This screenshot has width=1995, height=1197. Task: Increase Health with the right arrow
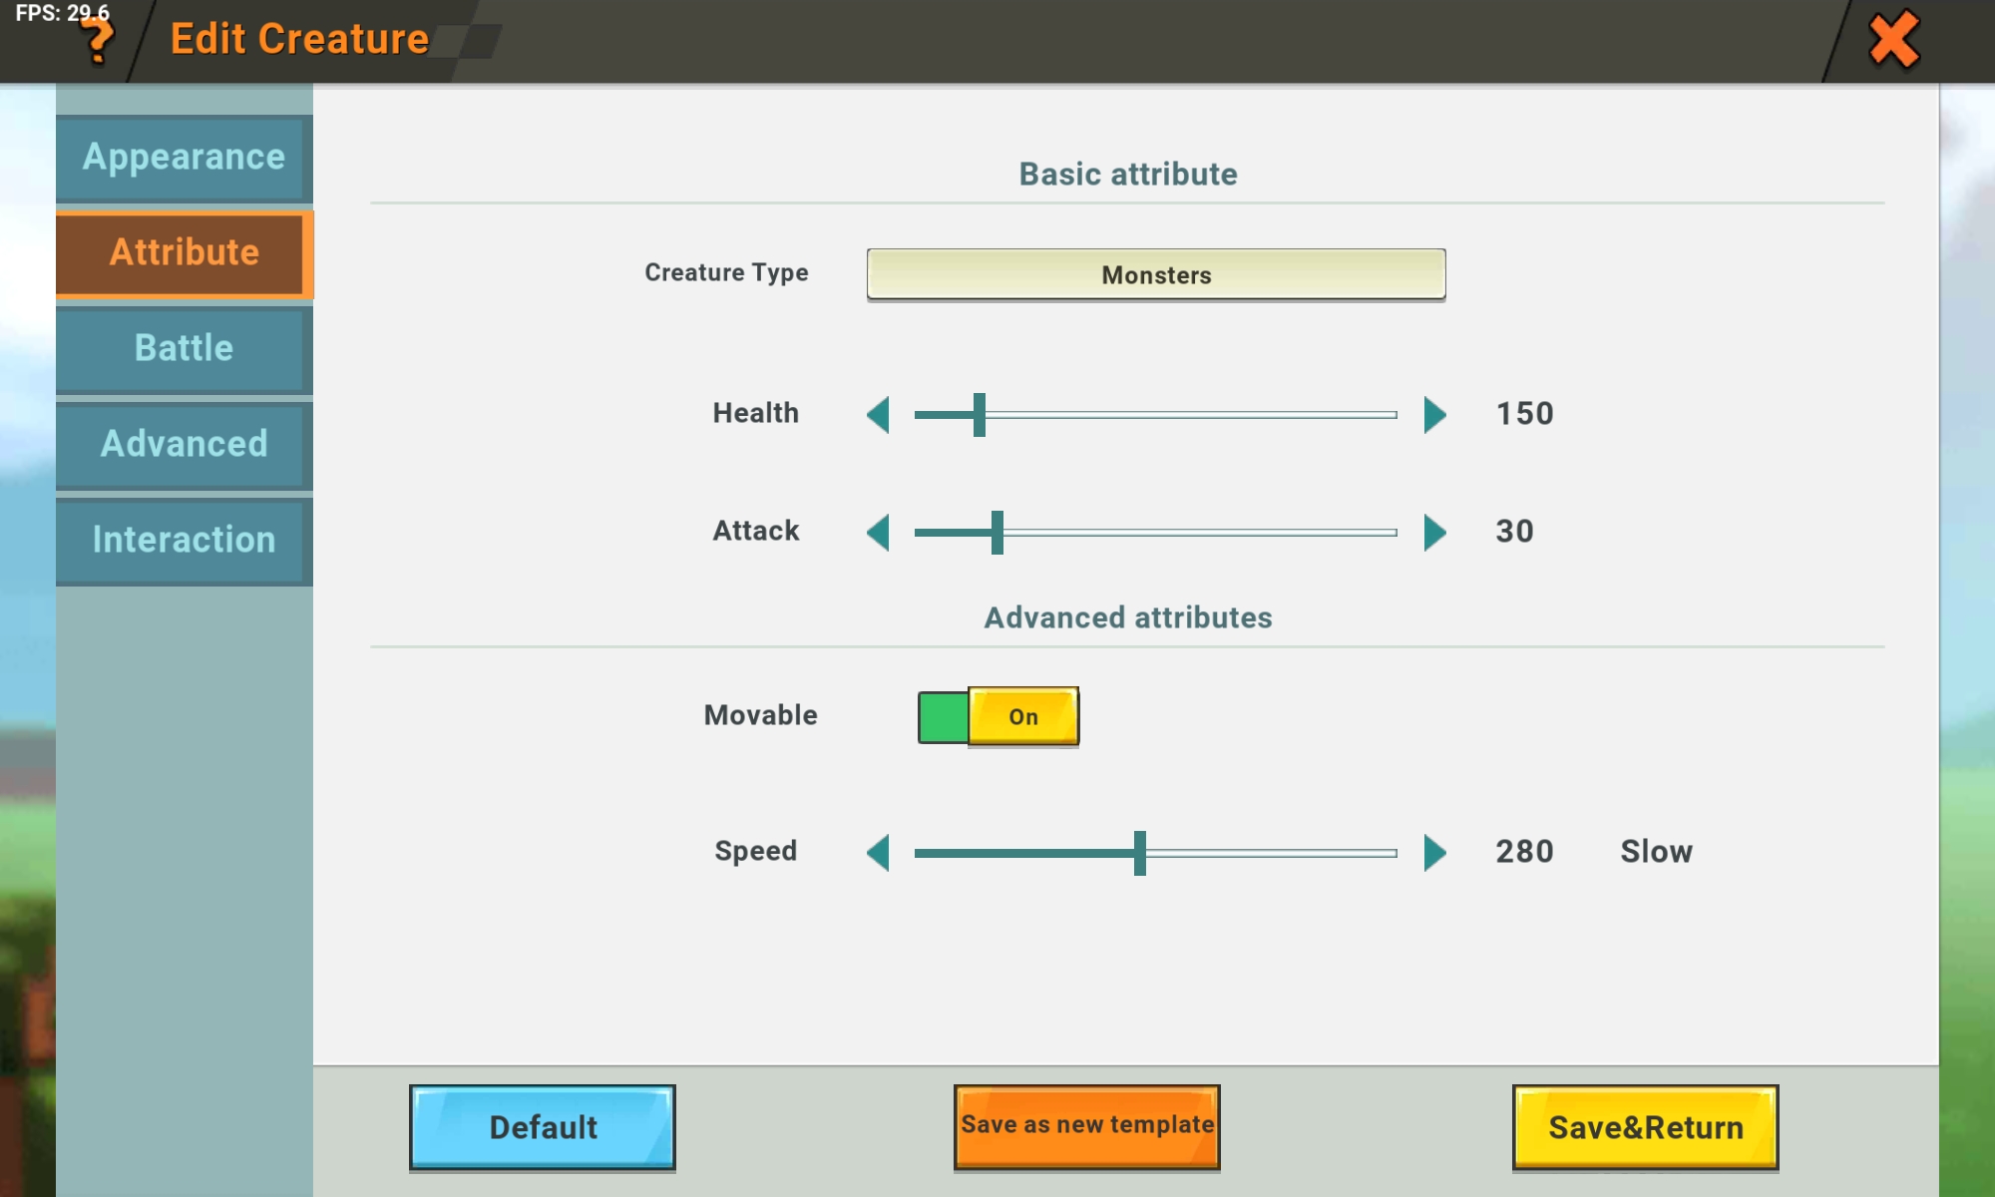[x=1434, y=414]
